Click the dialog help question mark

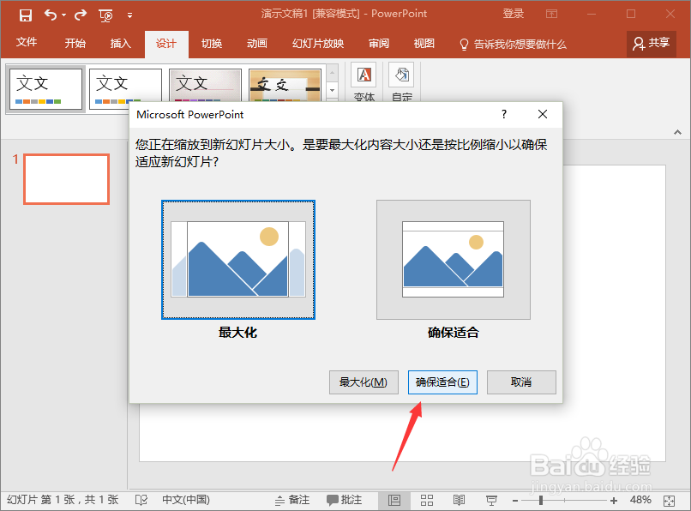click(504, 114)
